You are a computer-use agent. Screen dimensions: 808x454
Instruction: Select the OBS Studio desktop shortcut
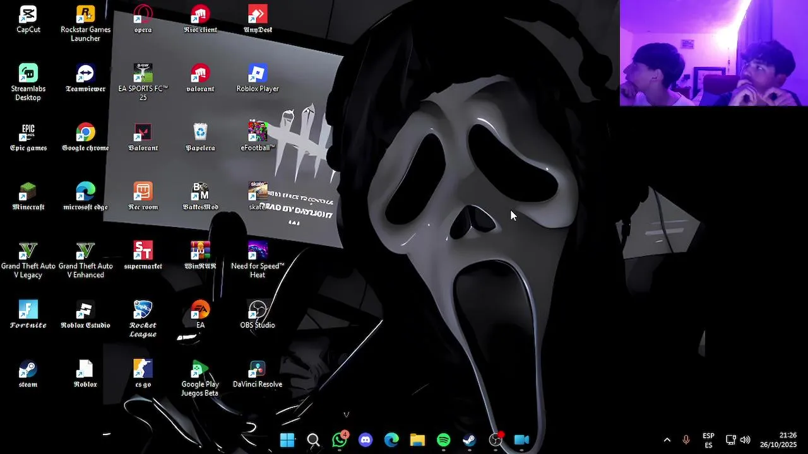point(258,315)
